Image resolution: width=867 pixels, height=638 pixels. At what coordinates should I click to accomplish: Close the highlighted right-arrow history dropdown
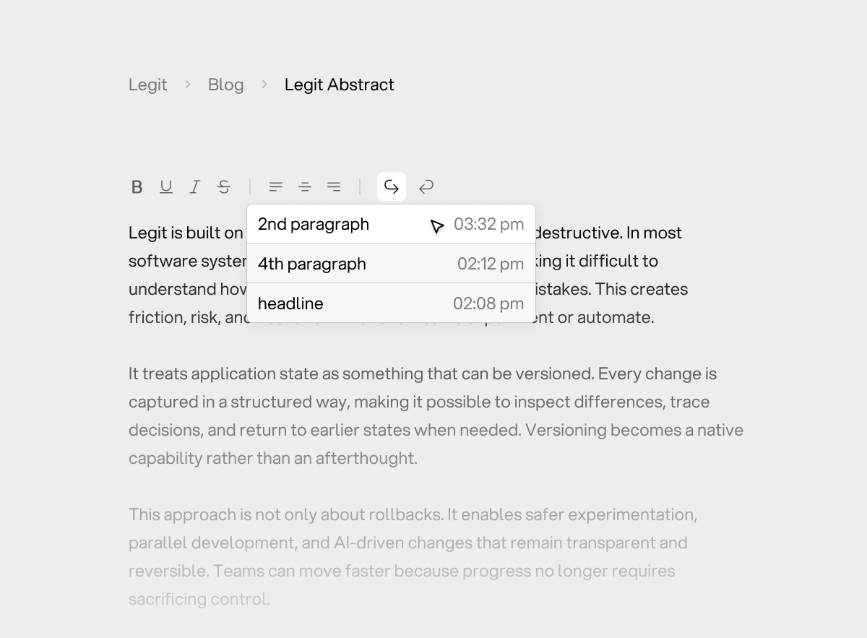(x=392, y=187)
